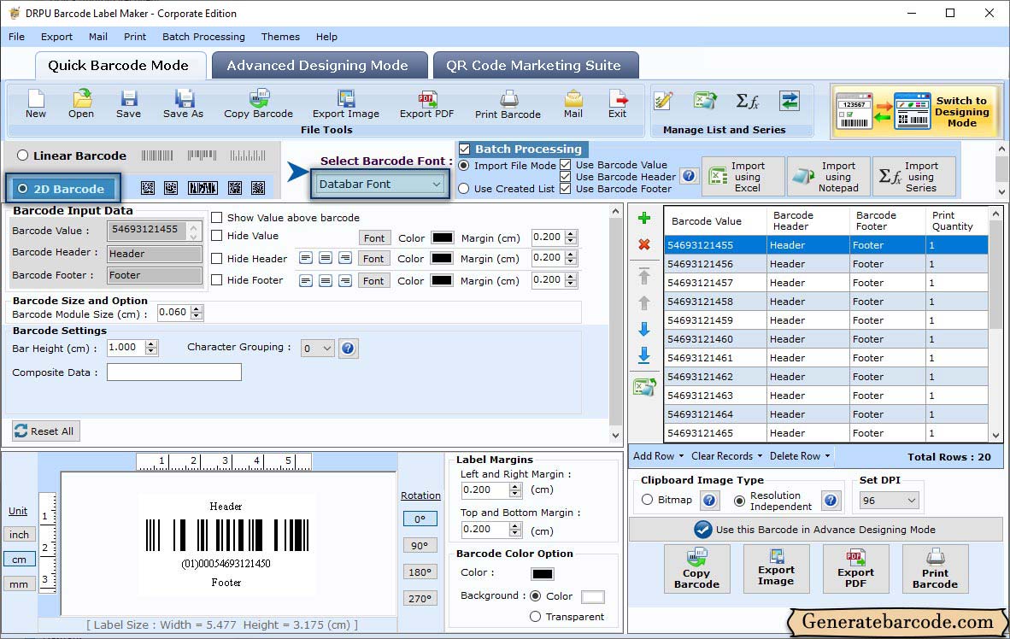Increase Left and Right Margin stepper
The width and height of the screenshot is (1010, 639).
pyautogui.click(x=514, y=486)
